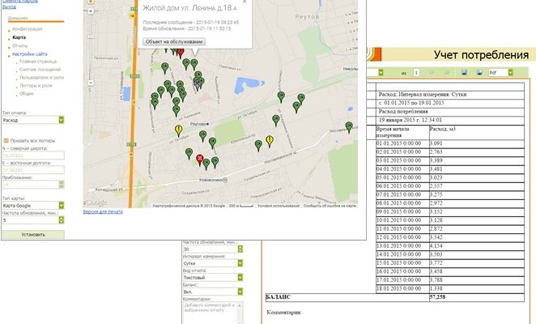
Task: Click Объект на обслуживании button in popup
Action: click(174, 42)
